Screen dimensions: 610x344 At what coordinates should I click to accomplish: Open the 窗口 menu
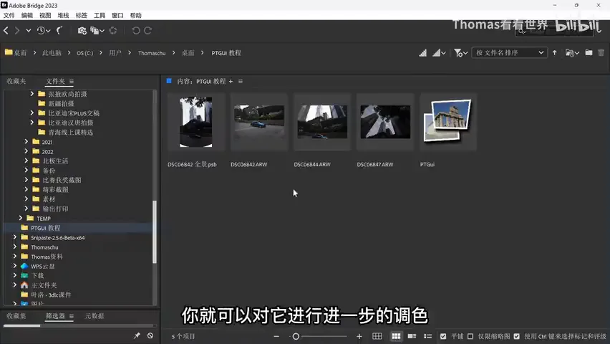(x=117, y=15)
